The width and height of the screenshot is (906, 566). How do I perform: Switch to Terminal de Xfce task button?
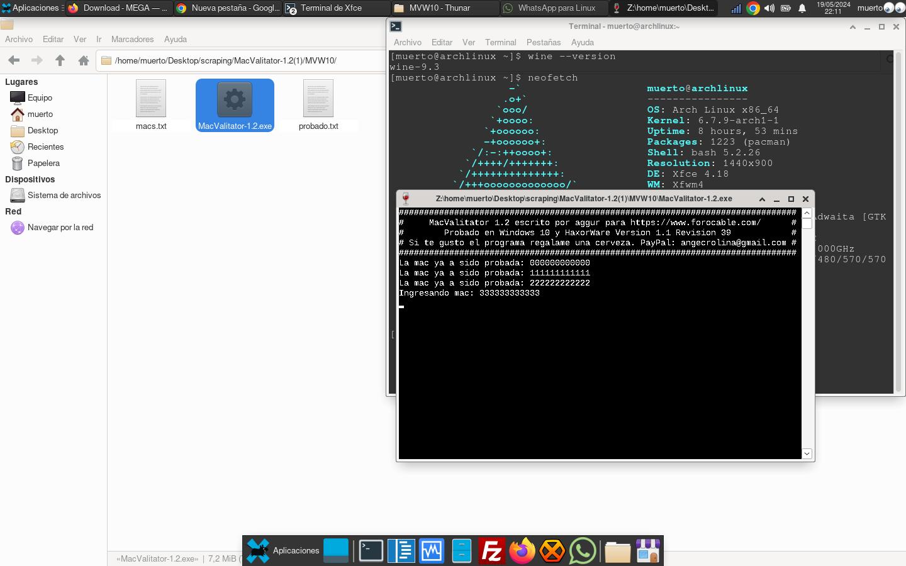(x=336, y=8)
